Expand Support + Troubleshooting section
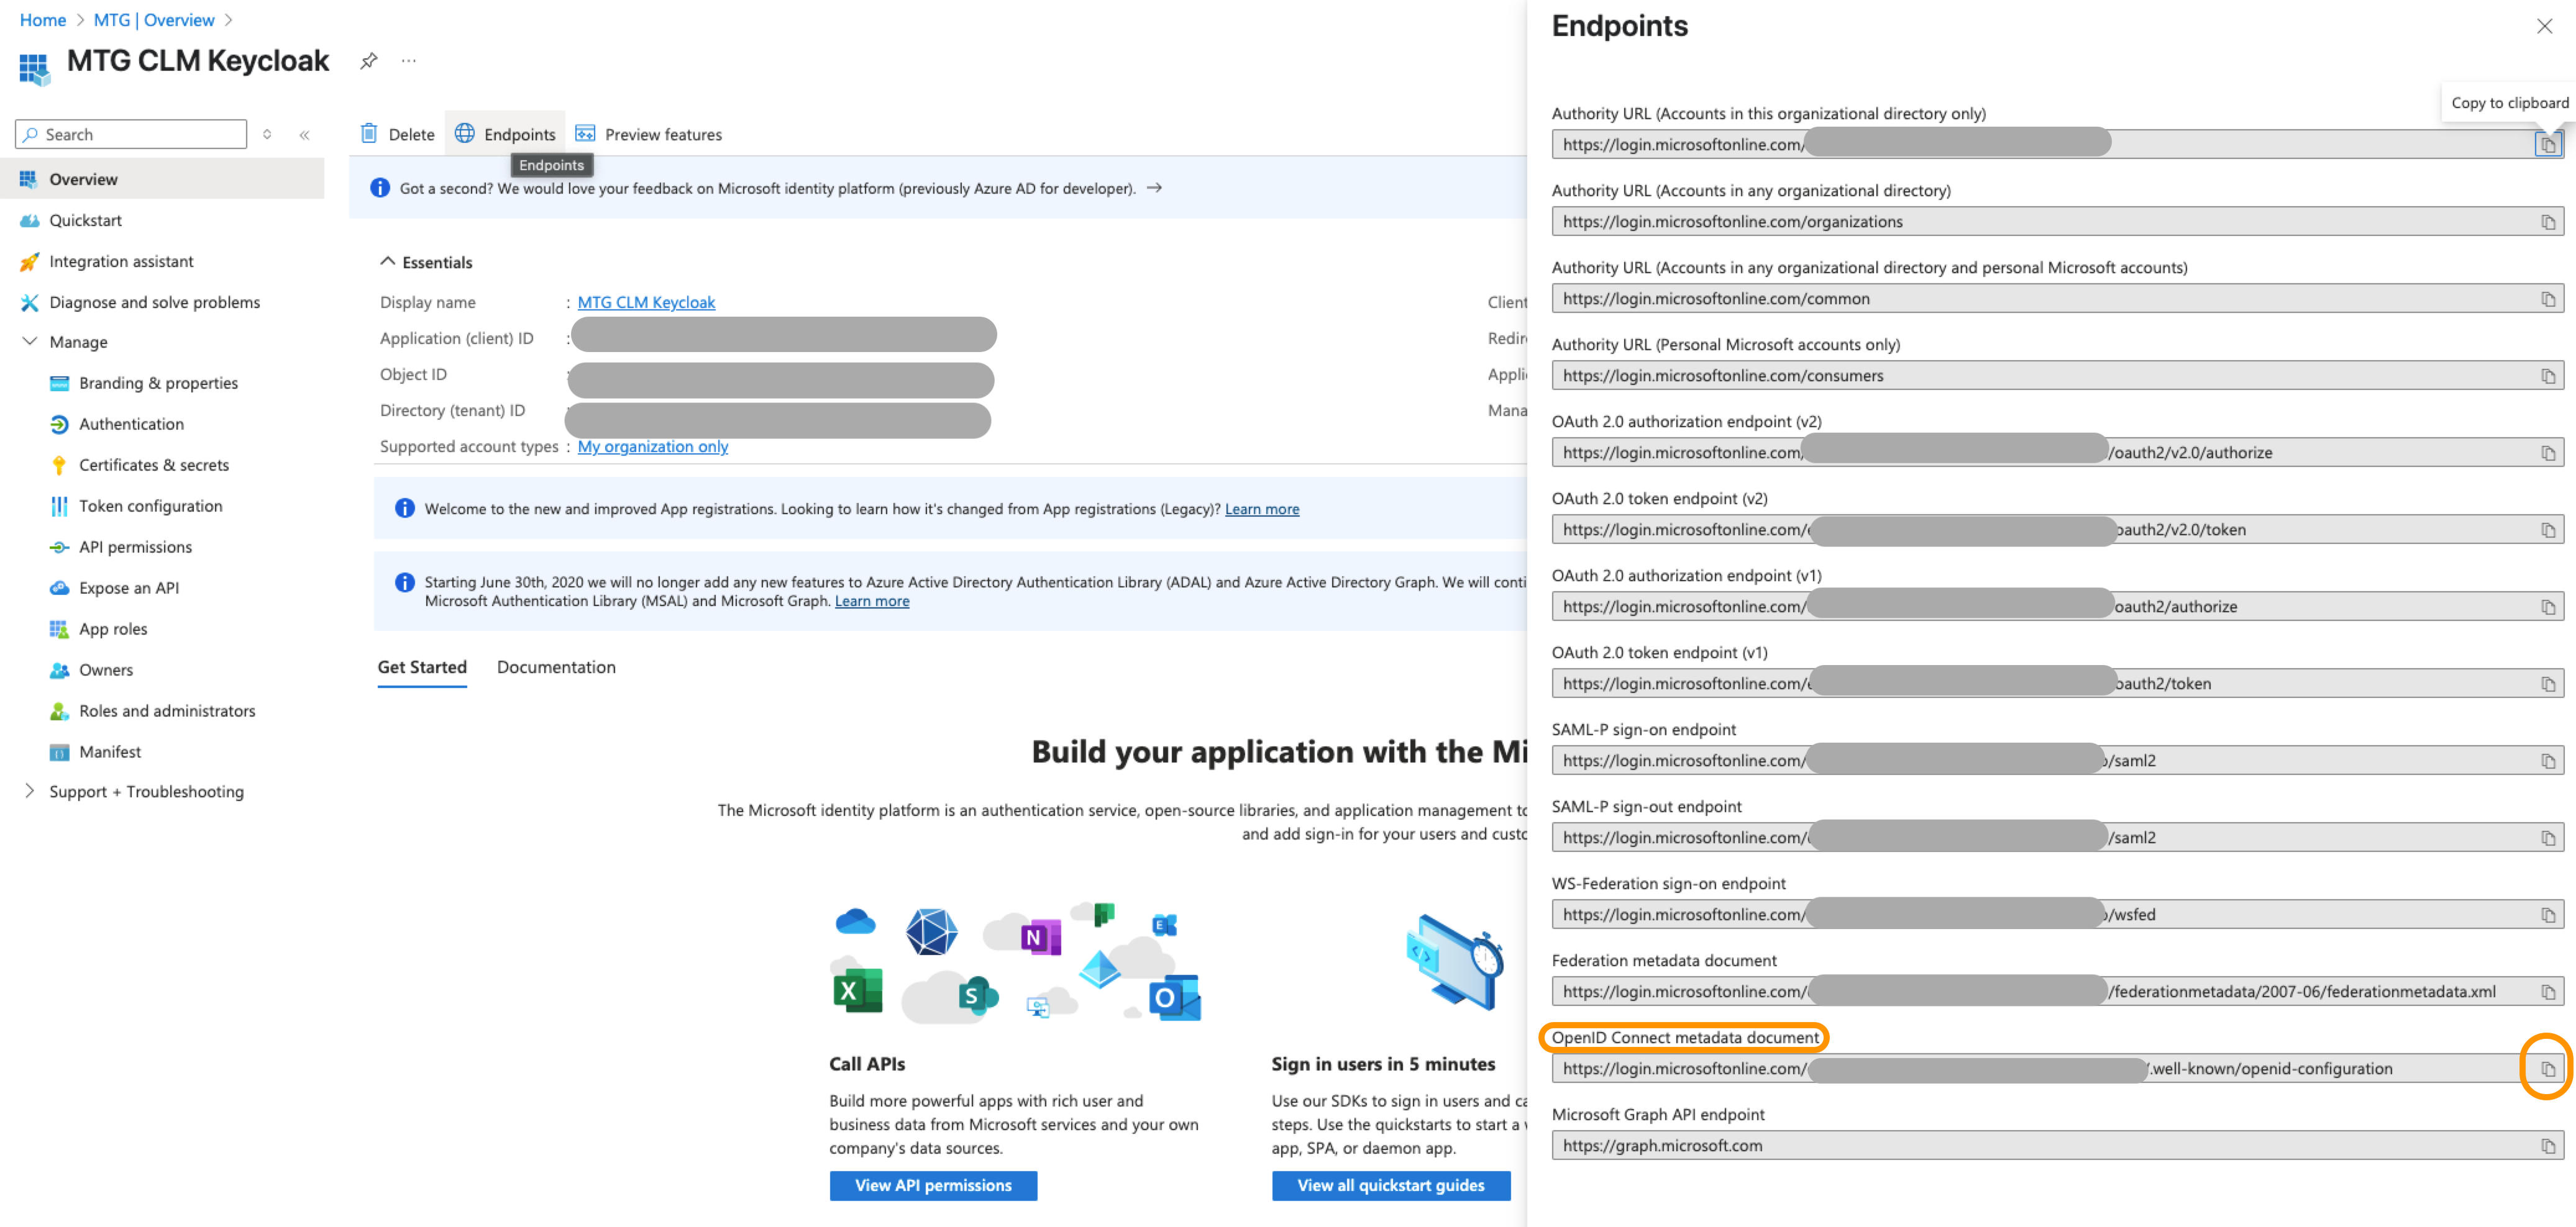The height and width of the screenshot is (1227, 2576). 30,791
